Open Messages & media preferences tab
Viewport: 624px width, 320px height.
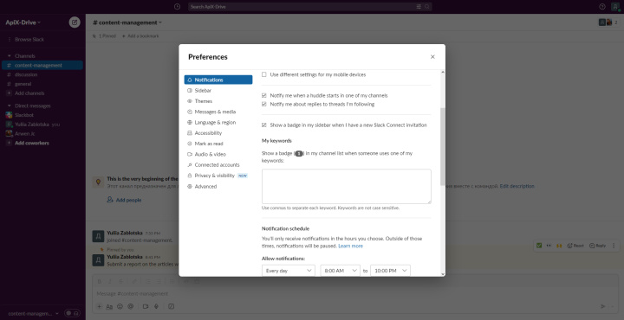click(218, 112)
